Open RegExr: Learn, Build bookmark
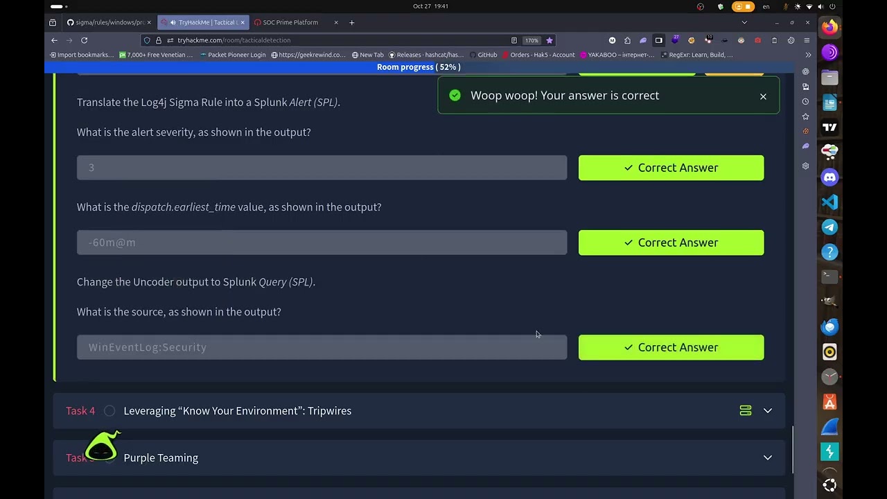887x499 pixels. (697, 55)
